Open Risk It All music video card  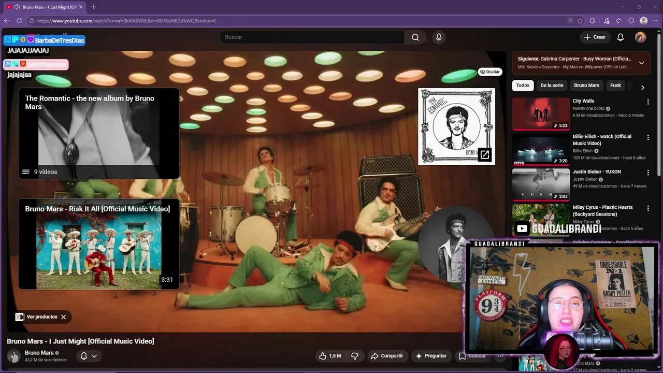coord(99,244)
